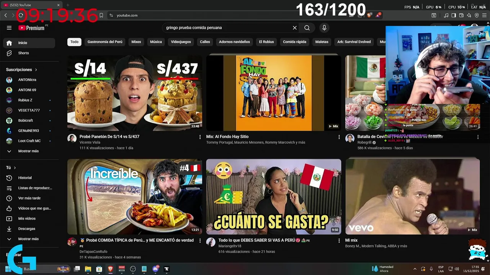The width and height of the screenshot is (490, 275).
Task: Toggle the browser sidebar panel icon
Action: [x=454, y=15]
